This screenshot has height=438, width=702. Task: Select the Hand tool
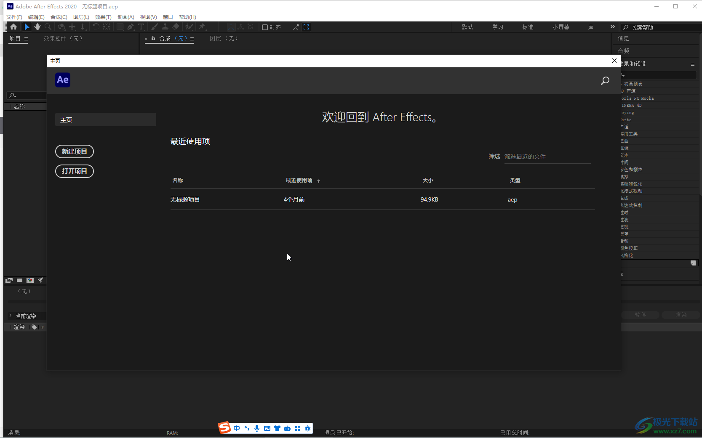[x=37, y=27]
